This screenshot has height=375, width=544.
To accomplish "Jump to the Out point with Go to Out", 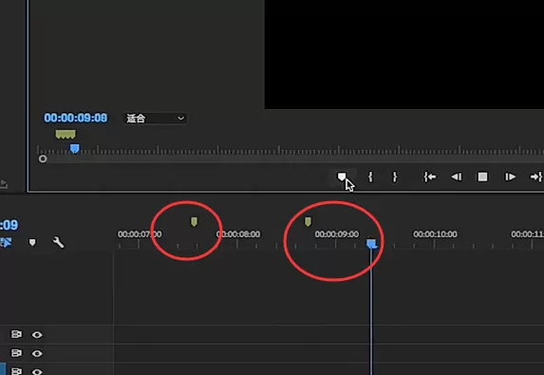I will click(536, 177).
